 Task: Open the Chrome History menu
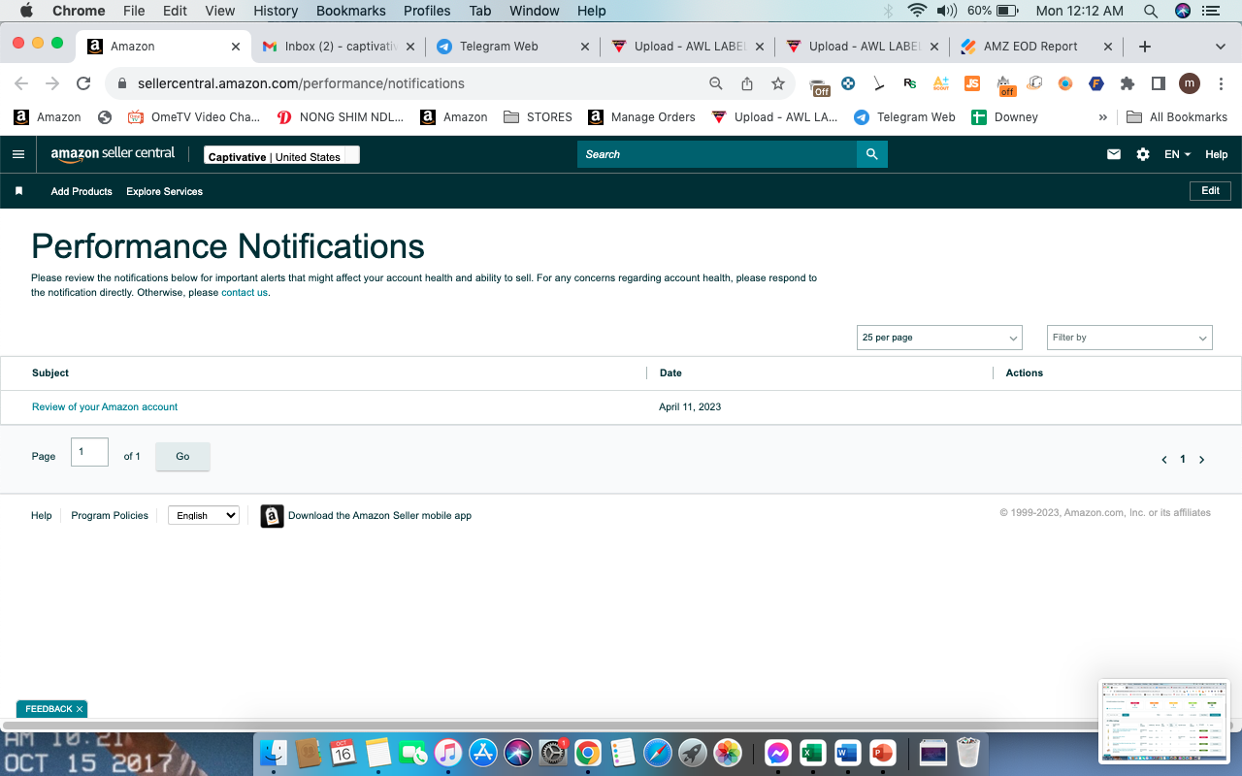276,11
